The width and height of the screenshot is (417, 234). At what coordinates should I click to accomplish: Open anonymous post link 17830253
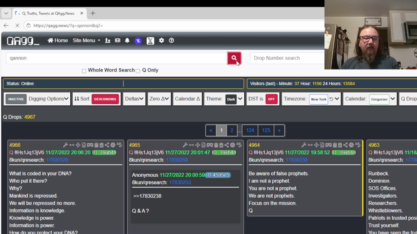click(x=180, y=182)
